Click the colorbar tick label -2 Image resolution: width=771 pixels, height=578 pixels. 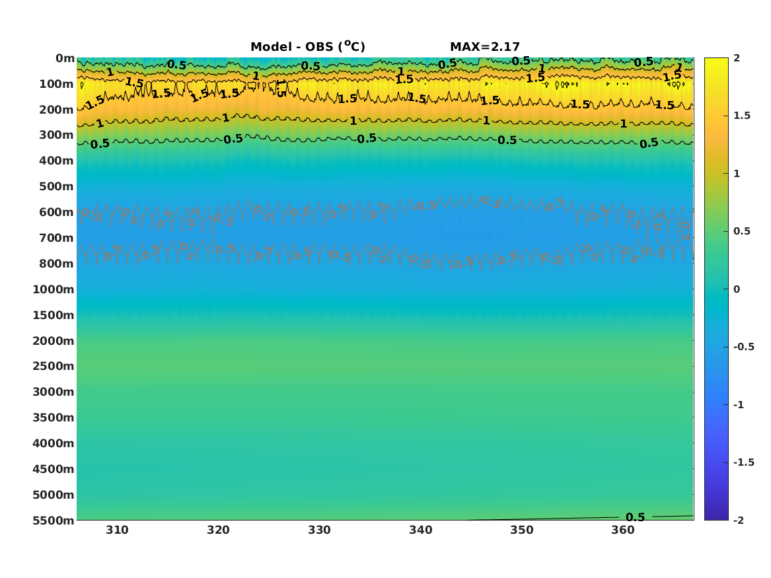pyautogui.click(x=738, y=520)
